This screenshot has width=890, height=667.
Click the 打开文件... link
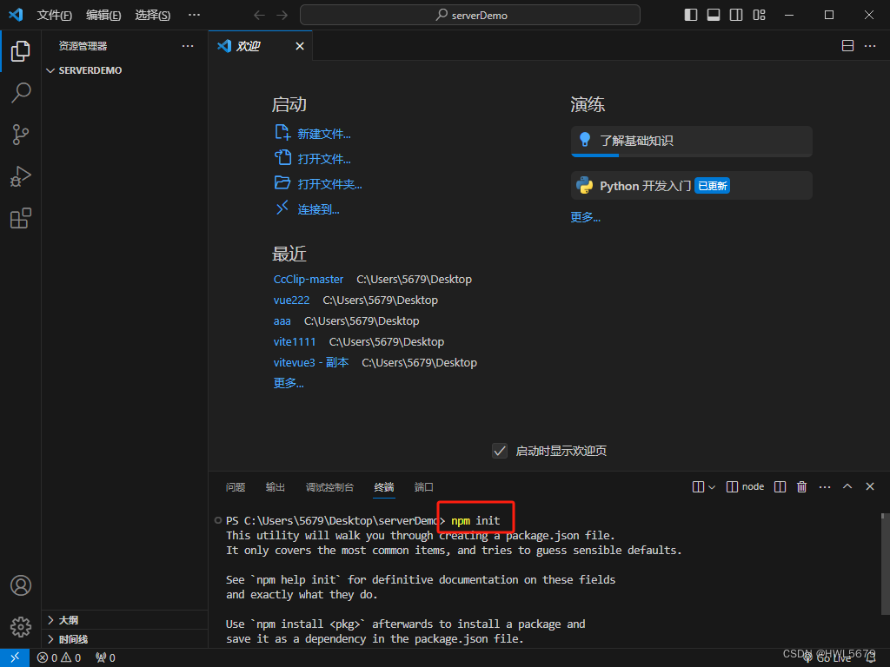click(x=324, y=159)
